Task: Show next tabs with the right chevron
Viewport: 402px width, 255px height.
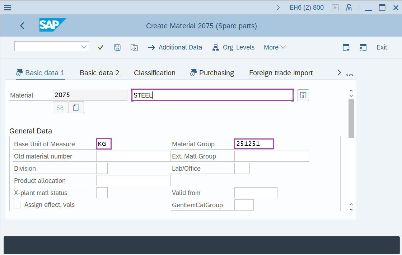Action: [339, 73]
